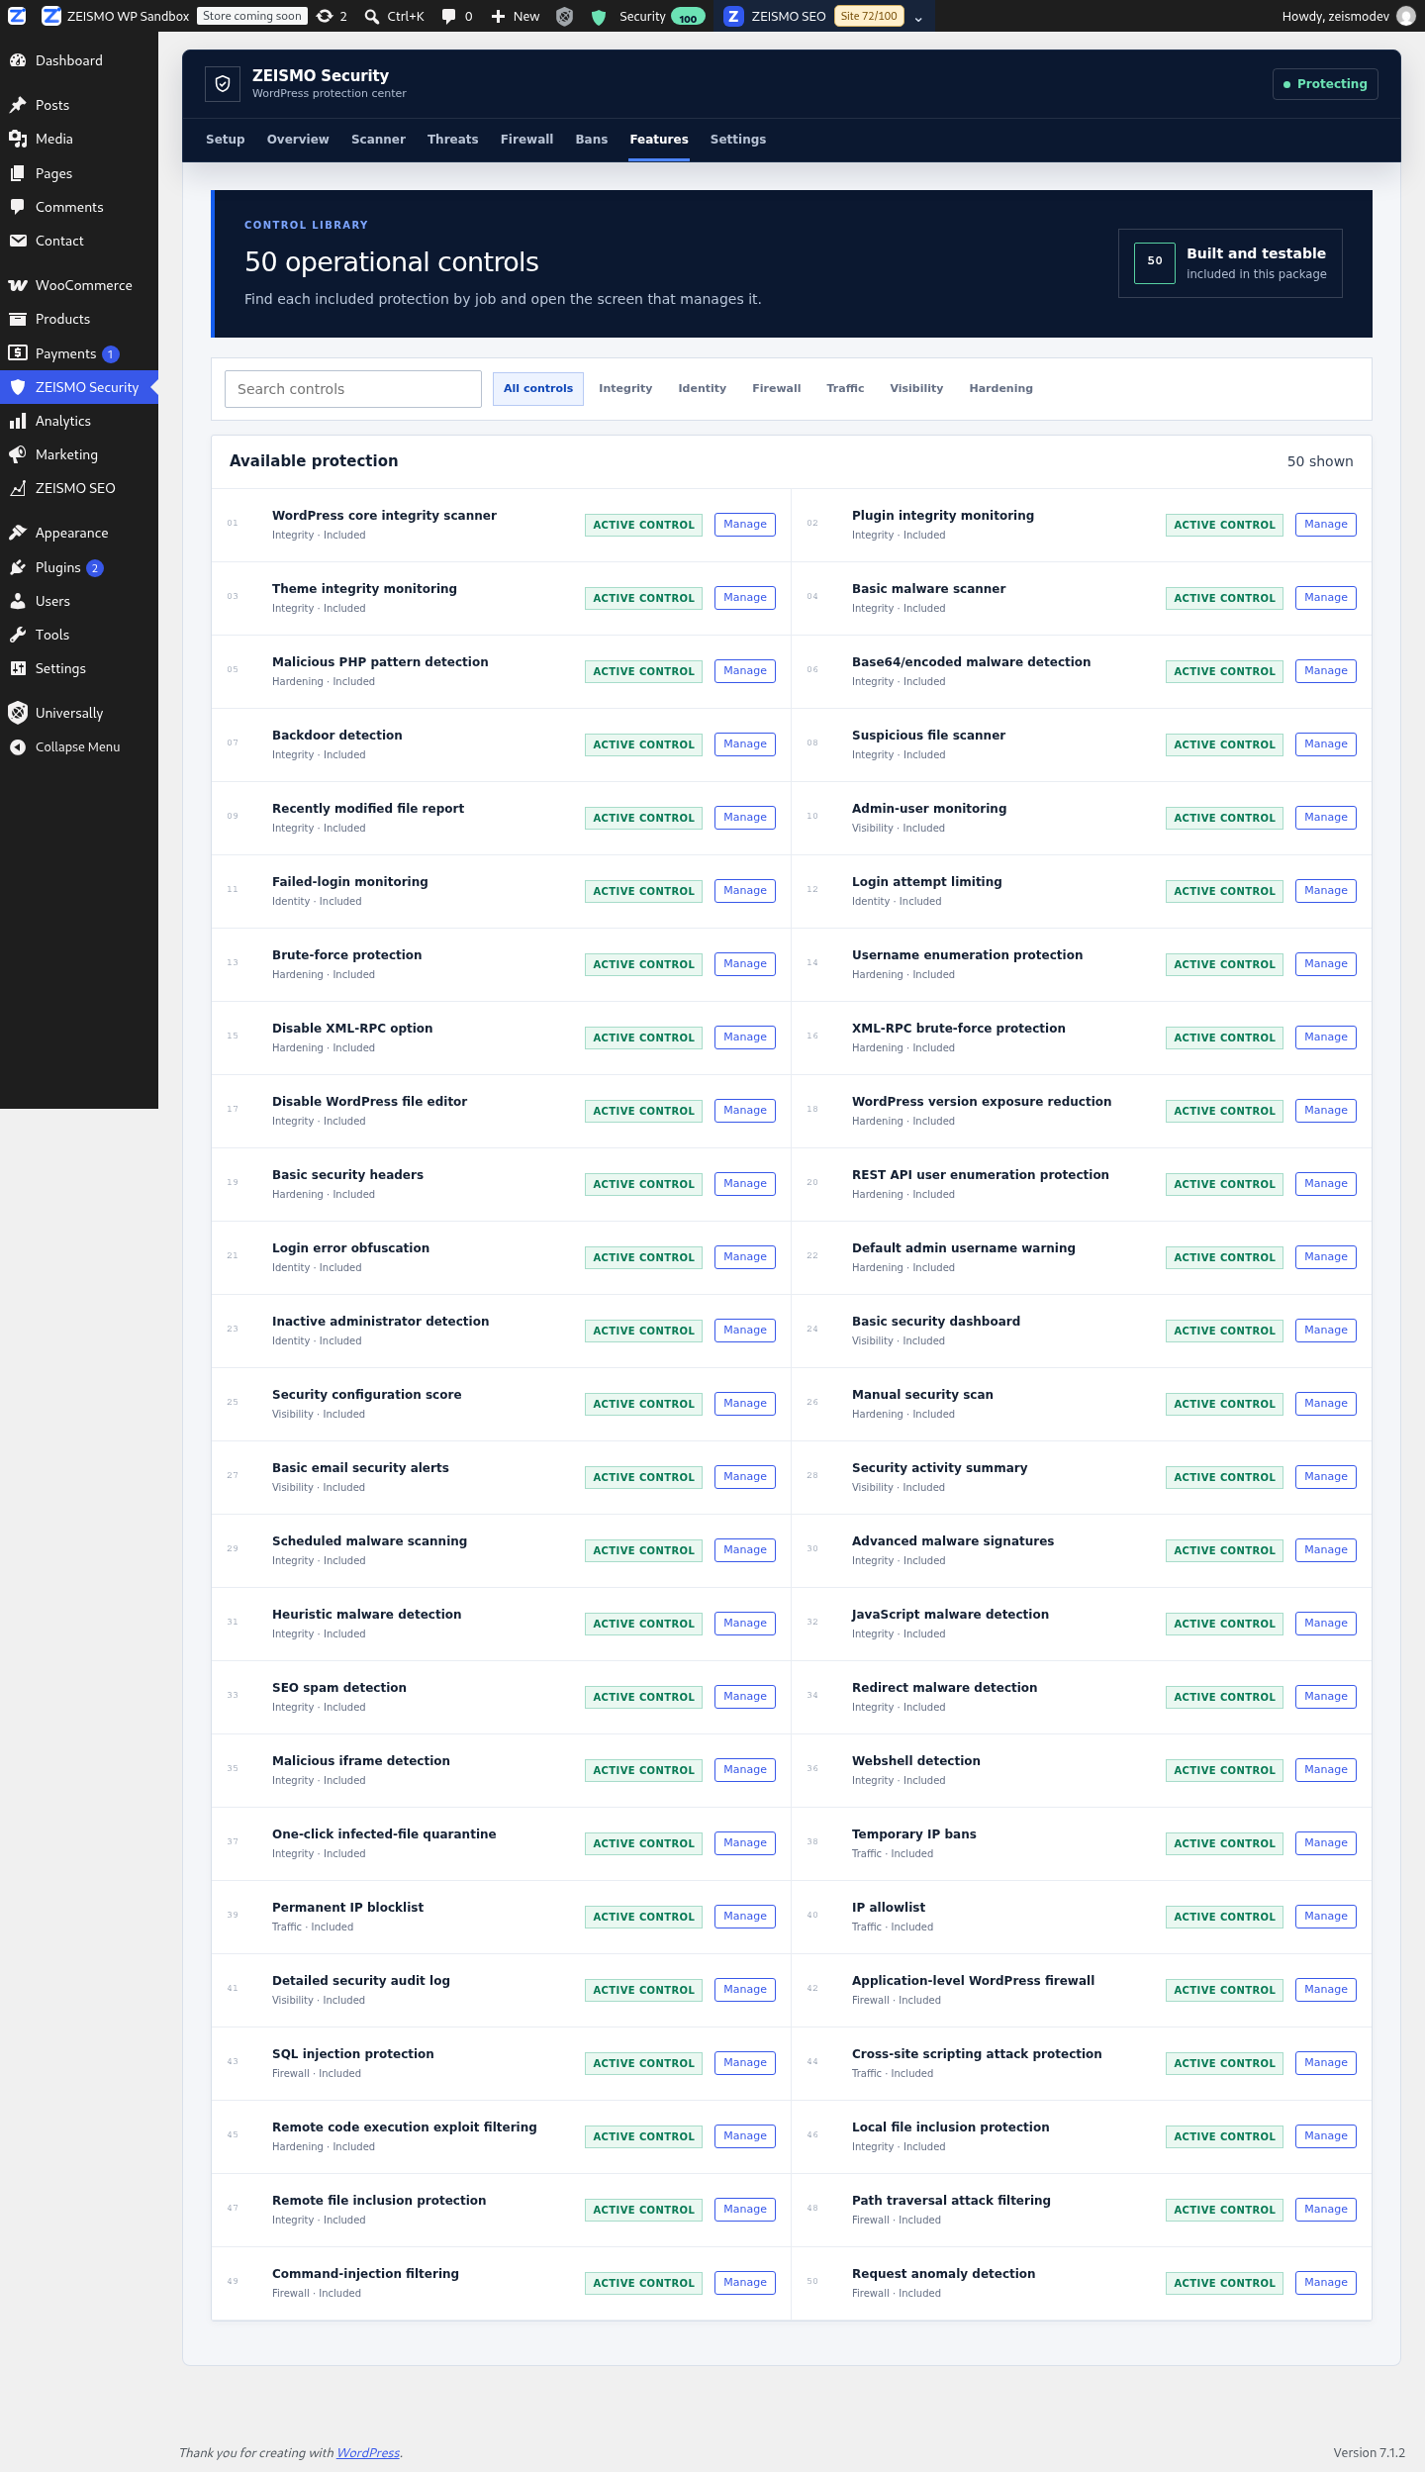This screenshot has width=1425, height=2472.
Task: Open Dashboard from sidebar icon
Action: (x=18, y=60)
